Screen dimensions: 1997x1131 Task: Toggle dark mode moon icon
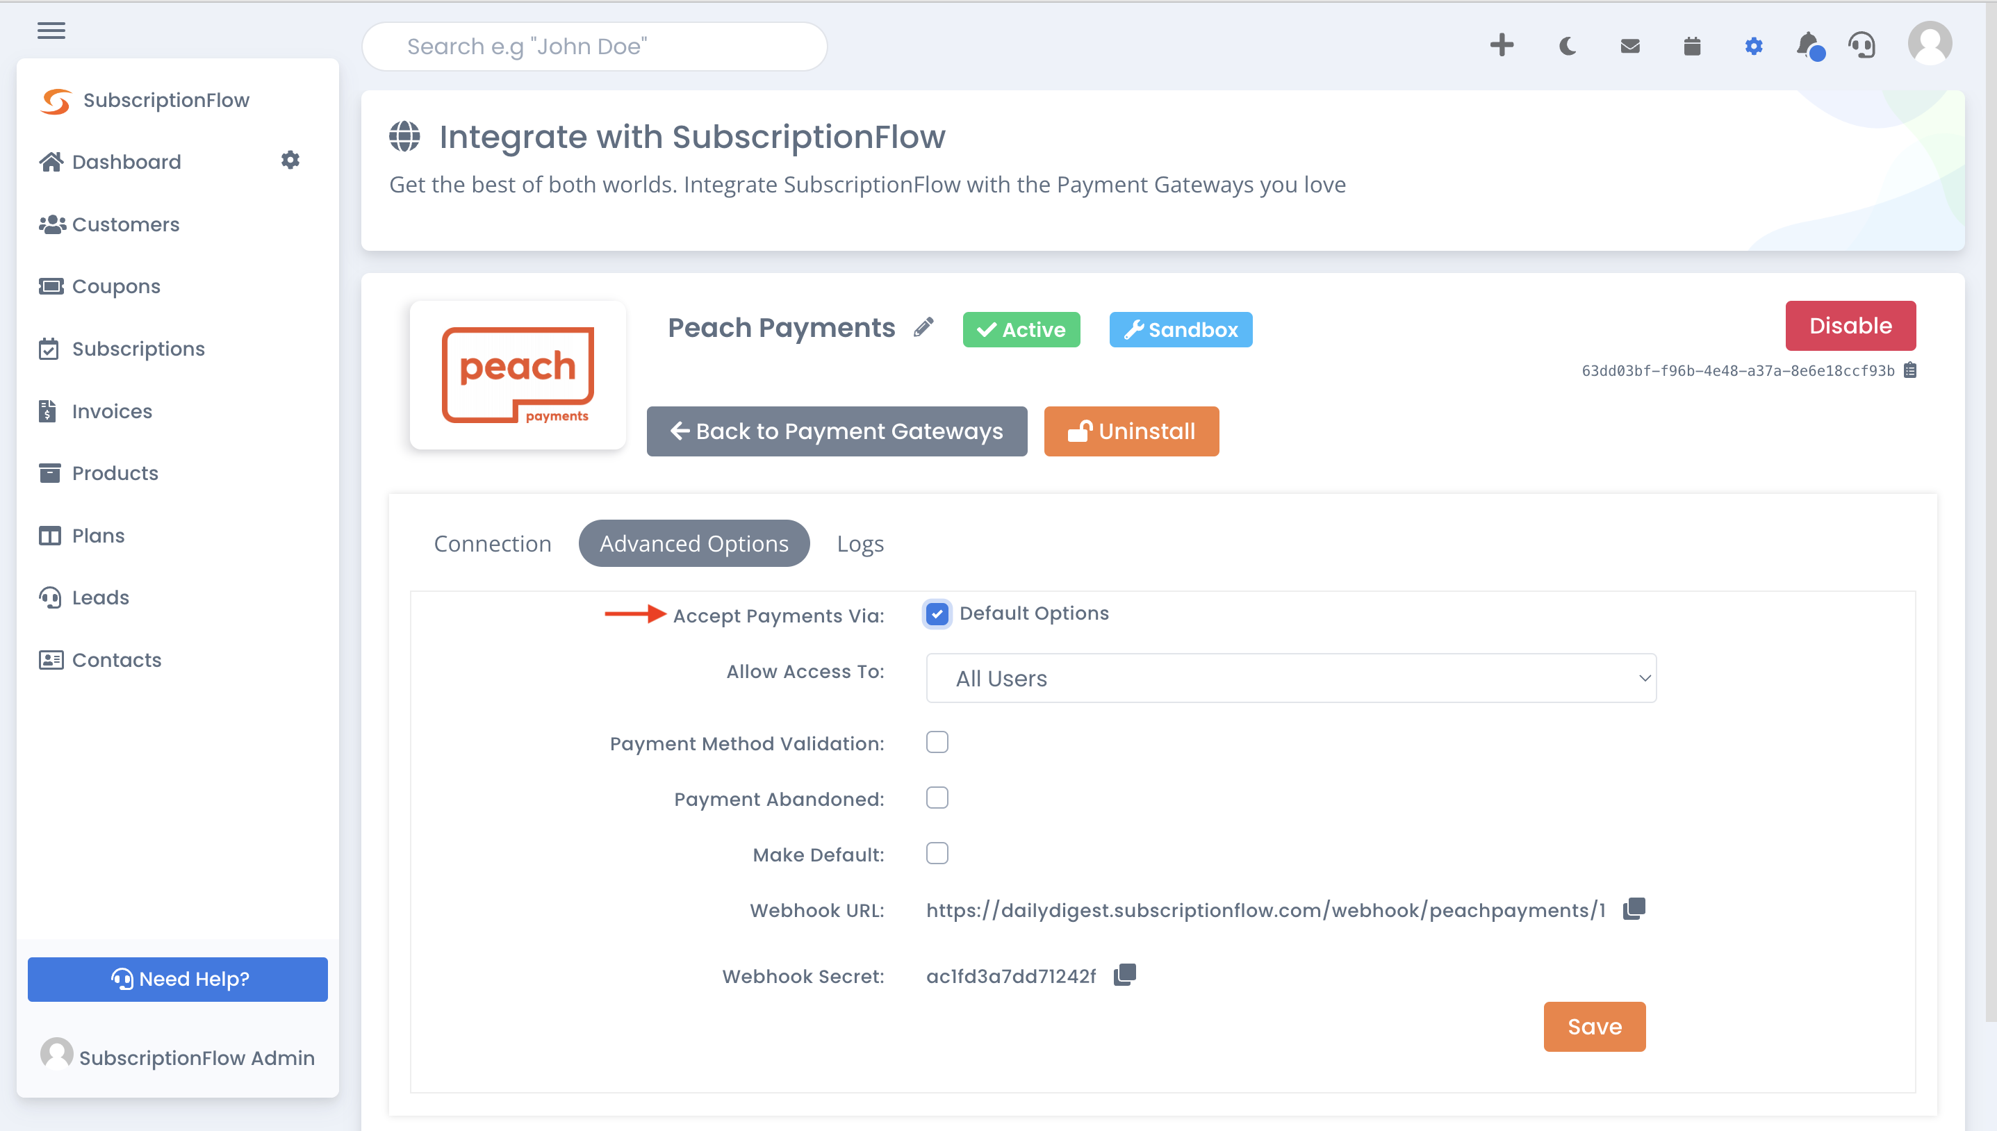click(x=1568, y=47)
